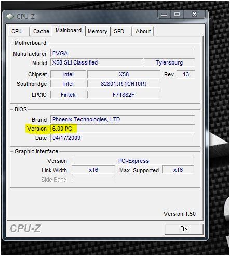230x256 pixels.
Task: Click the Max. Supported label
Action: [x=139, y=170]
